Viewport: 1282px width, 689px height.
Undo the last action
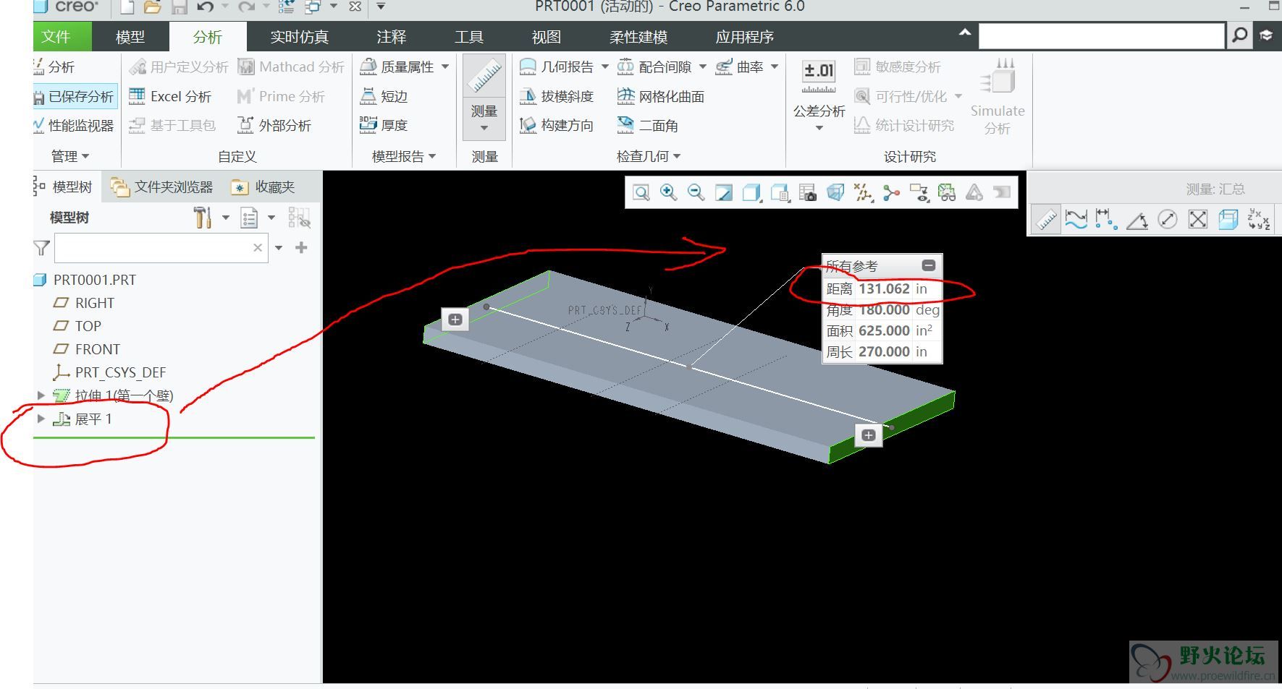point(206,7)
